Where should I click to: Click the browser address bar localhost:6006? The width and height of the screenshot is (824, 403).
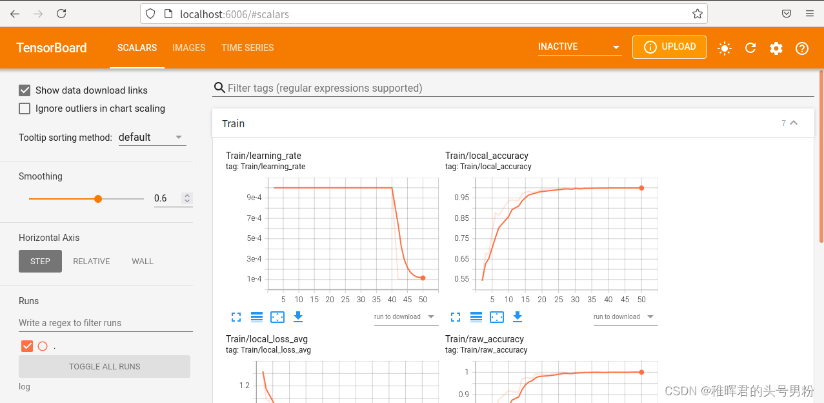click(x=423, y=14)
